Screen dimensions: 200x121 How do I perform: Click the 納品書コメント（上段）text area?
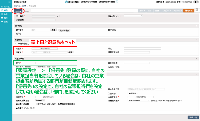(106, 112)
